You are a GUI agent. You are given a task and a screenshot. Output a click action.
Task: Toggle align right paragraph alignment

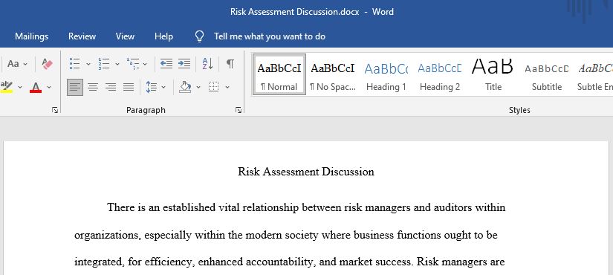coord(111,87)
